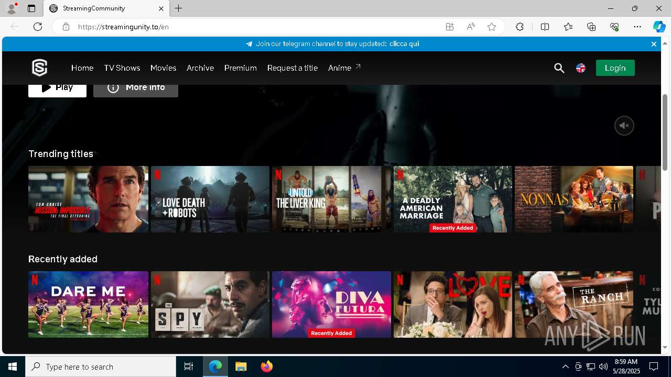Open Edge Settings and more menu
The width and height of the screenshot is (671, 377).
tap(637, 27)
